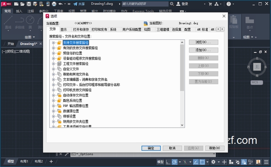Click the tree list vertical scrollbar thumb

coord(182,67)
